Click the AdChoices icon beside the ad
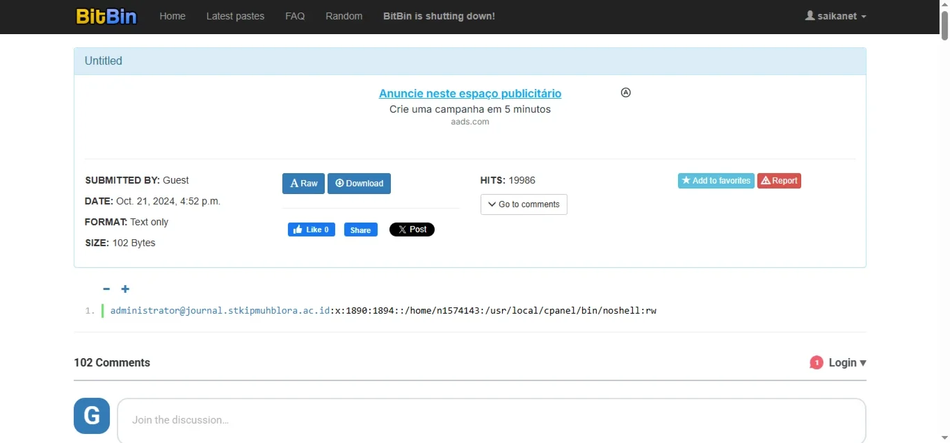Viewport: 950px width, 443px height. (626, 92)
